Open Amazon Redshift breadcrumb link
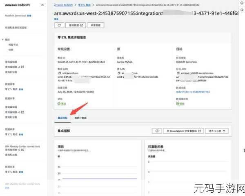Viewport: 245px width, 196px height. (x=63, y=5)
